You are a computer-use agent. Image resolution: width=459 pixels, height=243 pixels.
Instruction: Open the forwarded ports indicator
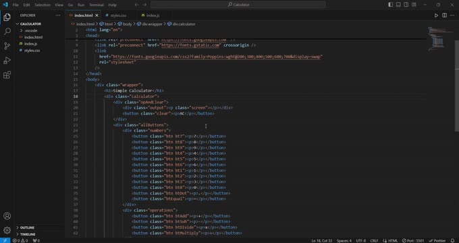[x=36, y=241]
